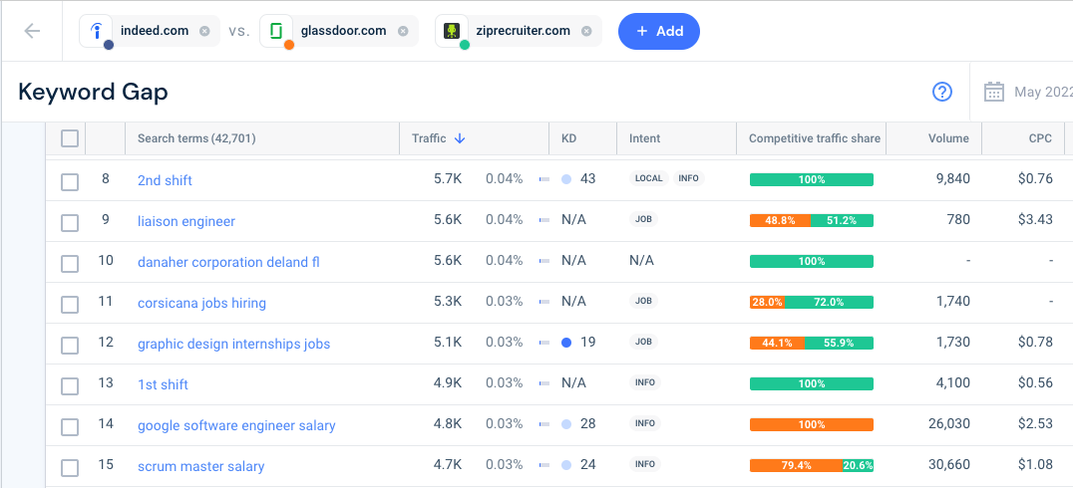
Task: Remove glassdoor.com from comparison
Action: coord(403,31)
